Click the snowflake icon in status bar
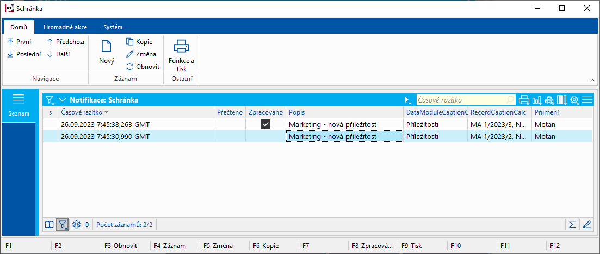Image resolution: width=600 pixels, height=254 pixels. click(x=76, y=224)
